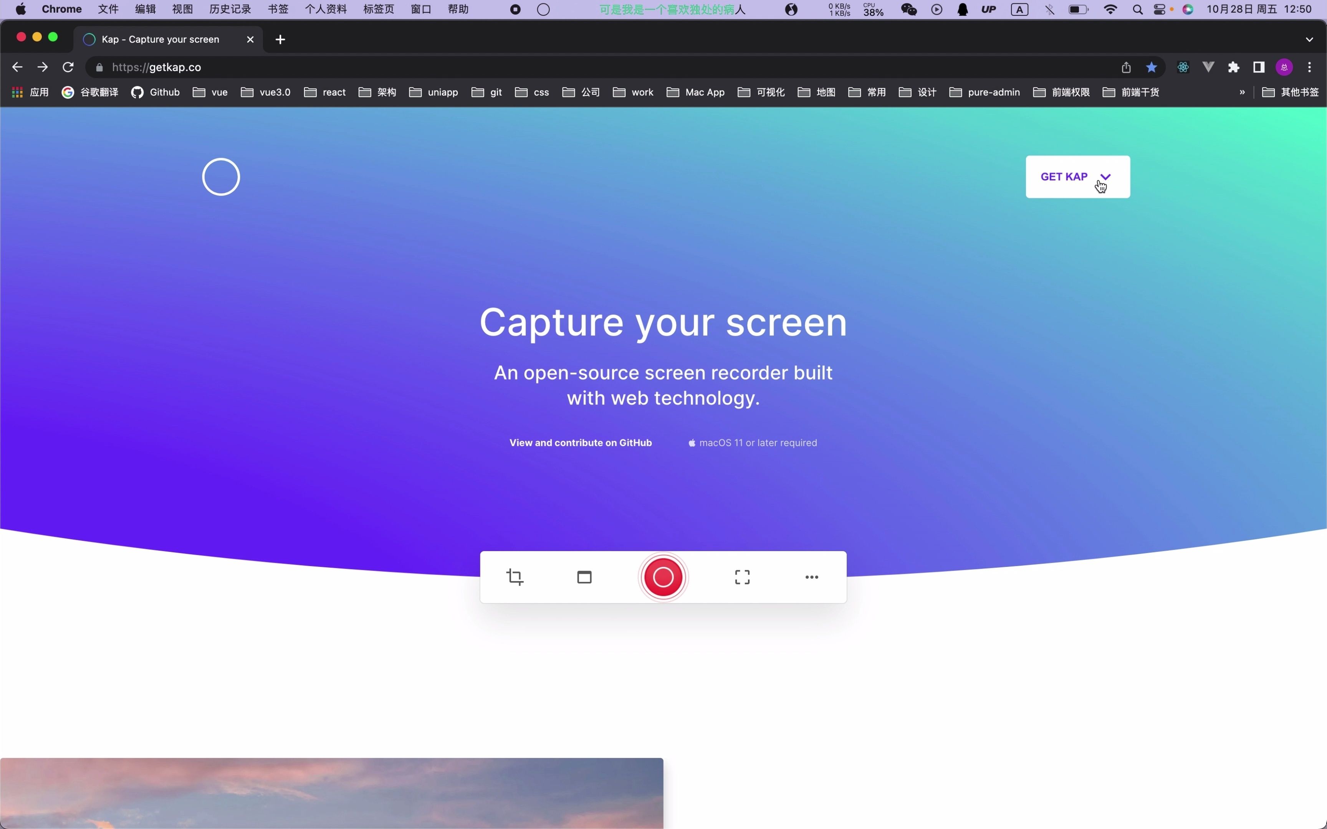Click View and contribute on GitHub link
Screen dimensions: 1327x829
(580, 441)
